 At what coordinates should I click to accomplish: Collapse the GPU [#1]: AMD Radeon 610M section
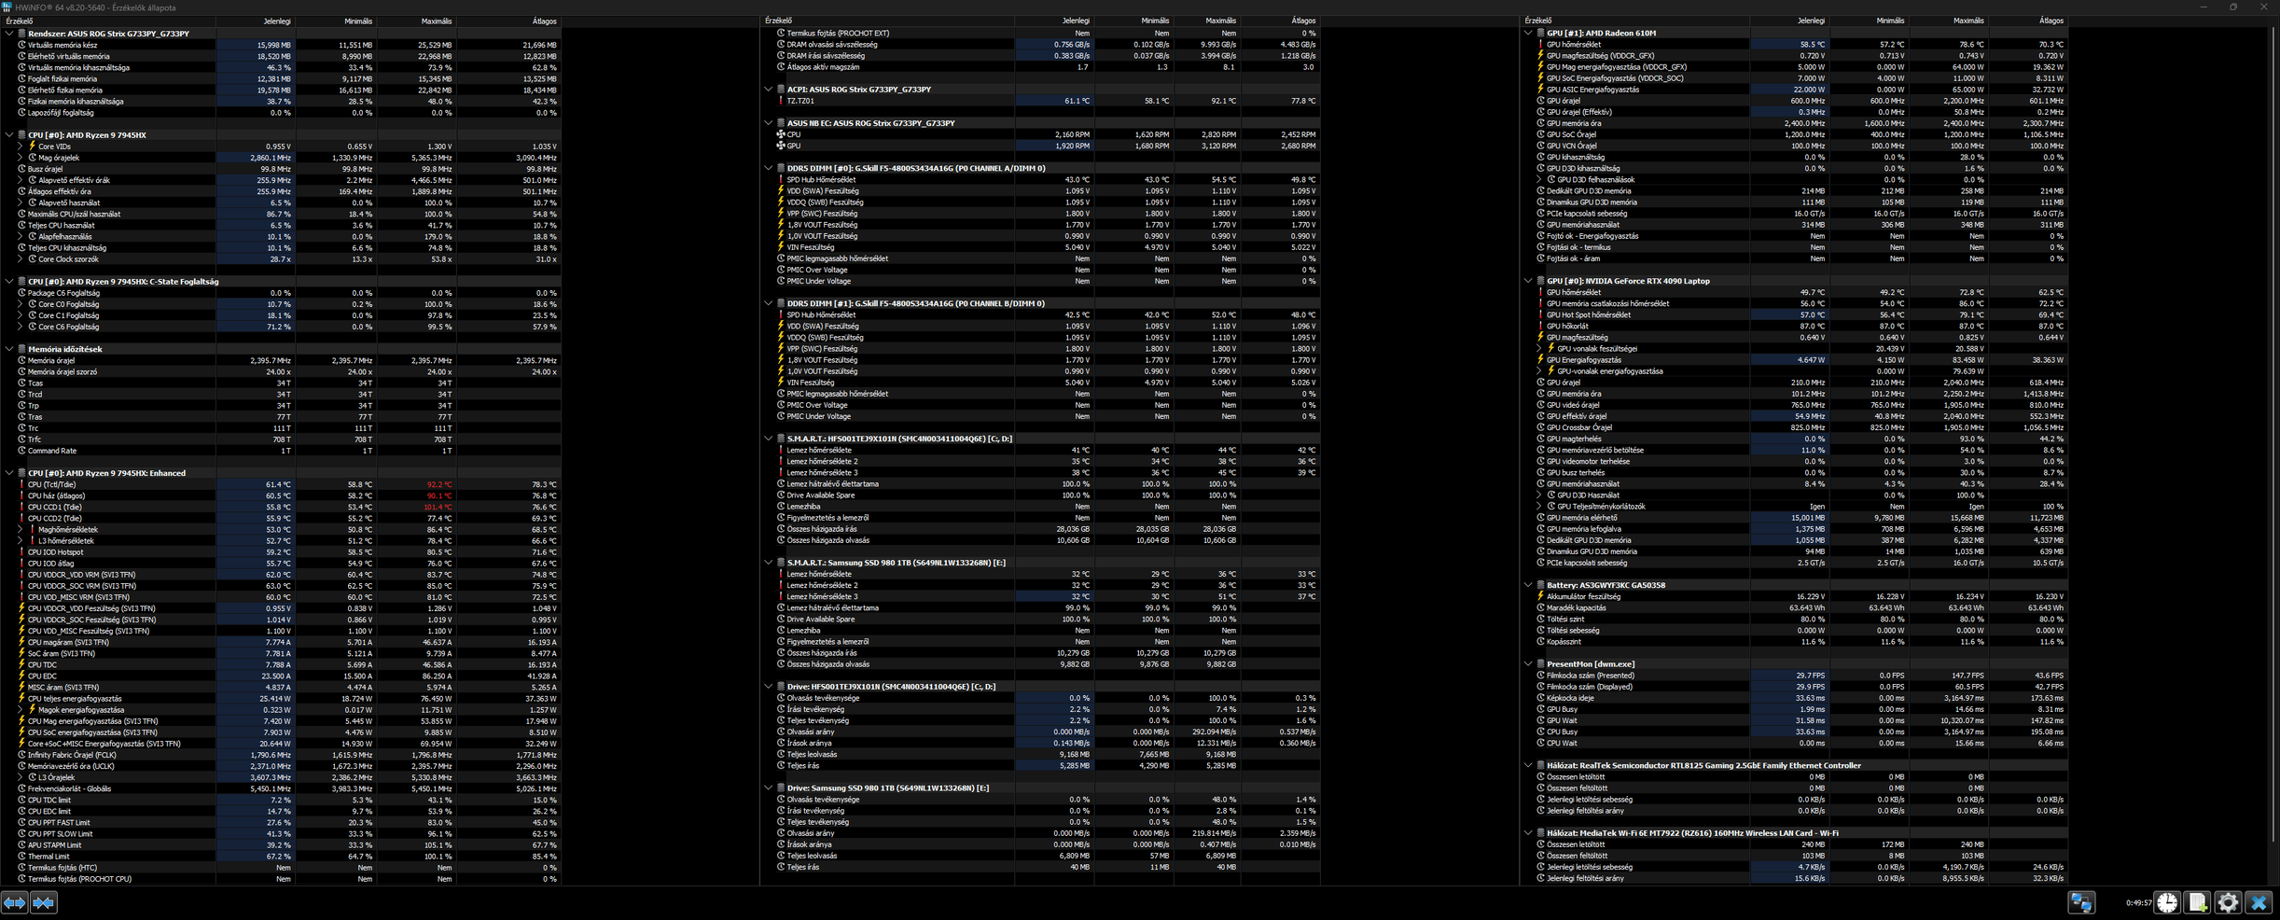tap(1528, 33)
